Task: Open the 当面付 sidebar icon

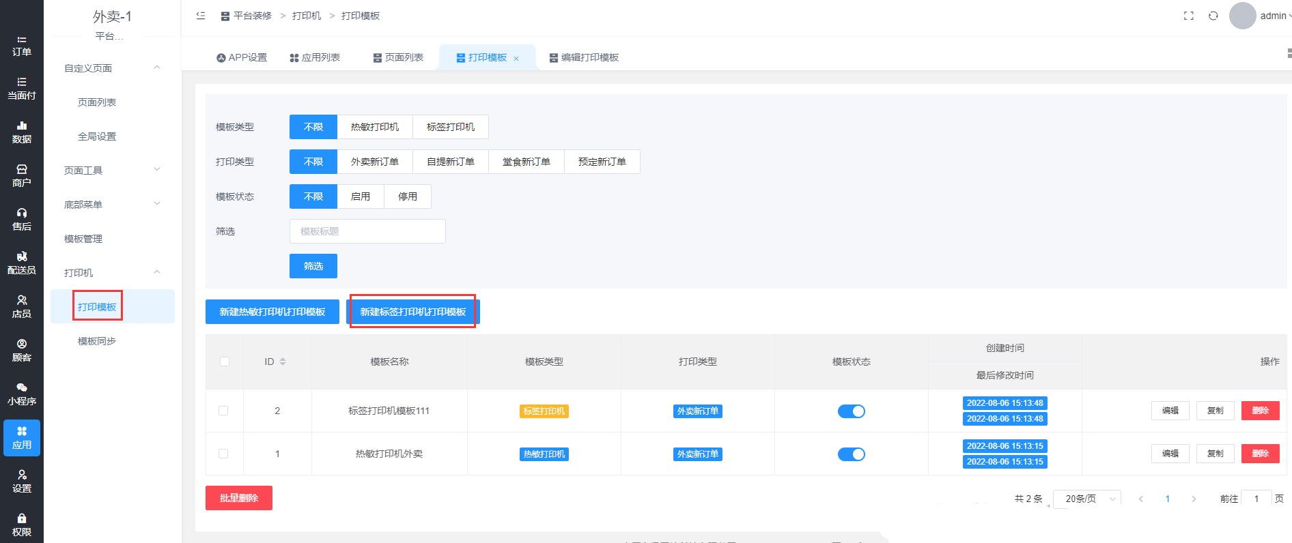Action: point(22,89)
